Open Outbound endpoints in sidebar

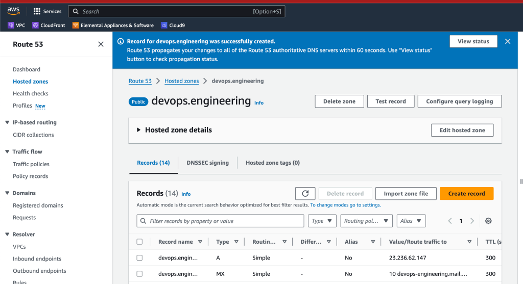[x=39, y=271]
